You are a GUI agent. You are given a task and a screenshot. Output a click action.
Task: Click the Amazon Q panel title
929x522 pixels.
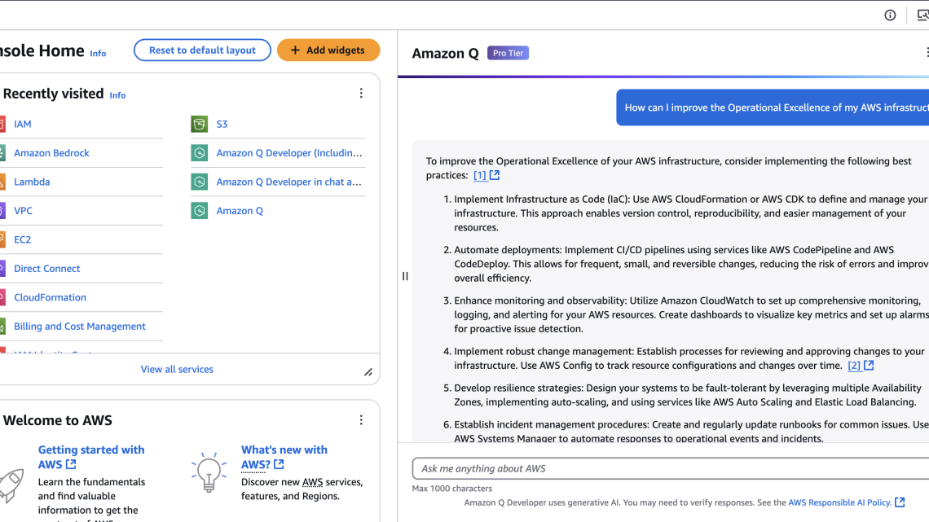[445, 53]
